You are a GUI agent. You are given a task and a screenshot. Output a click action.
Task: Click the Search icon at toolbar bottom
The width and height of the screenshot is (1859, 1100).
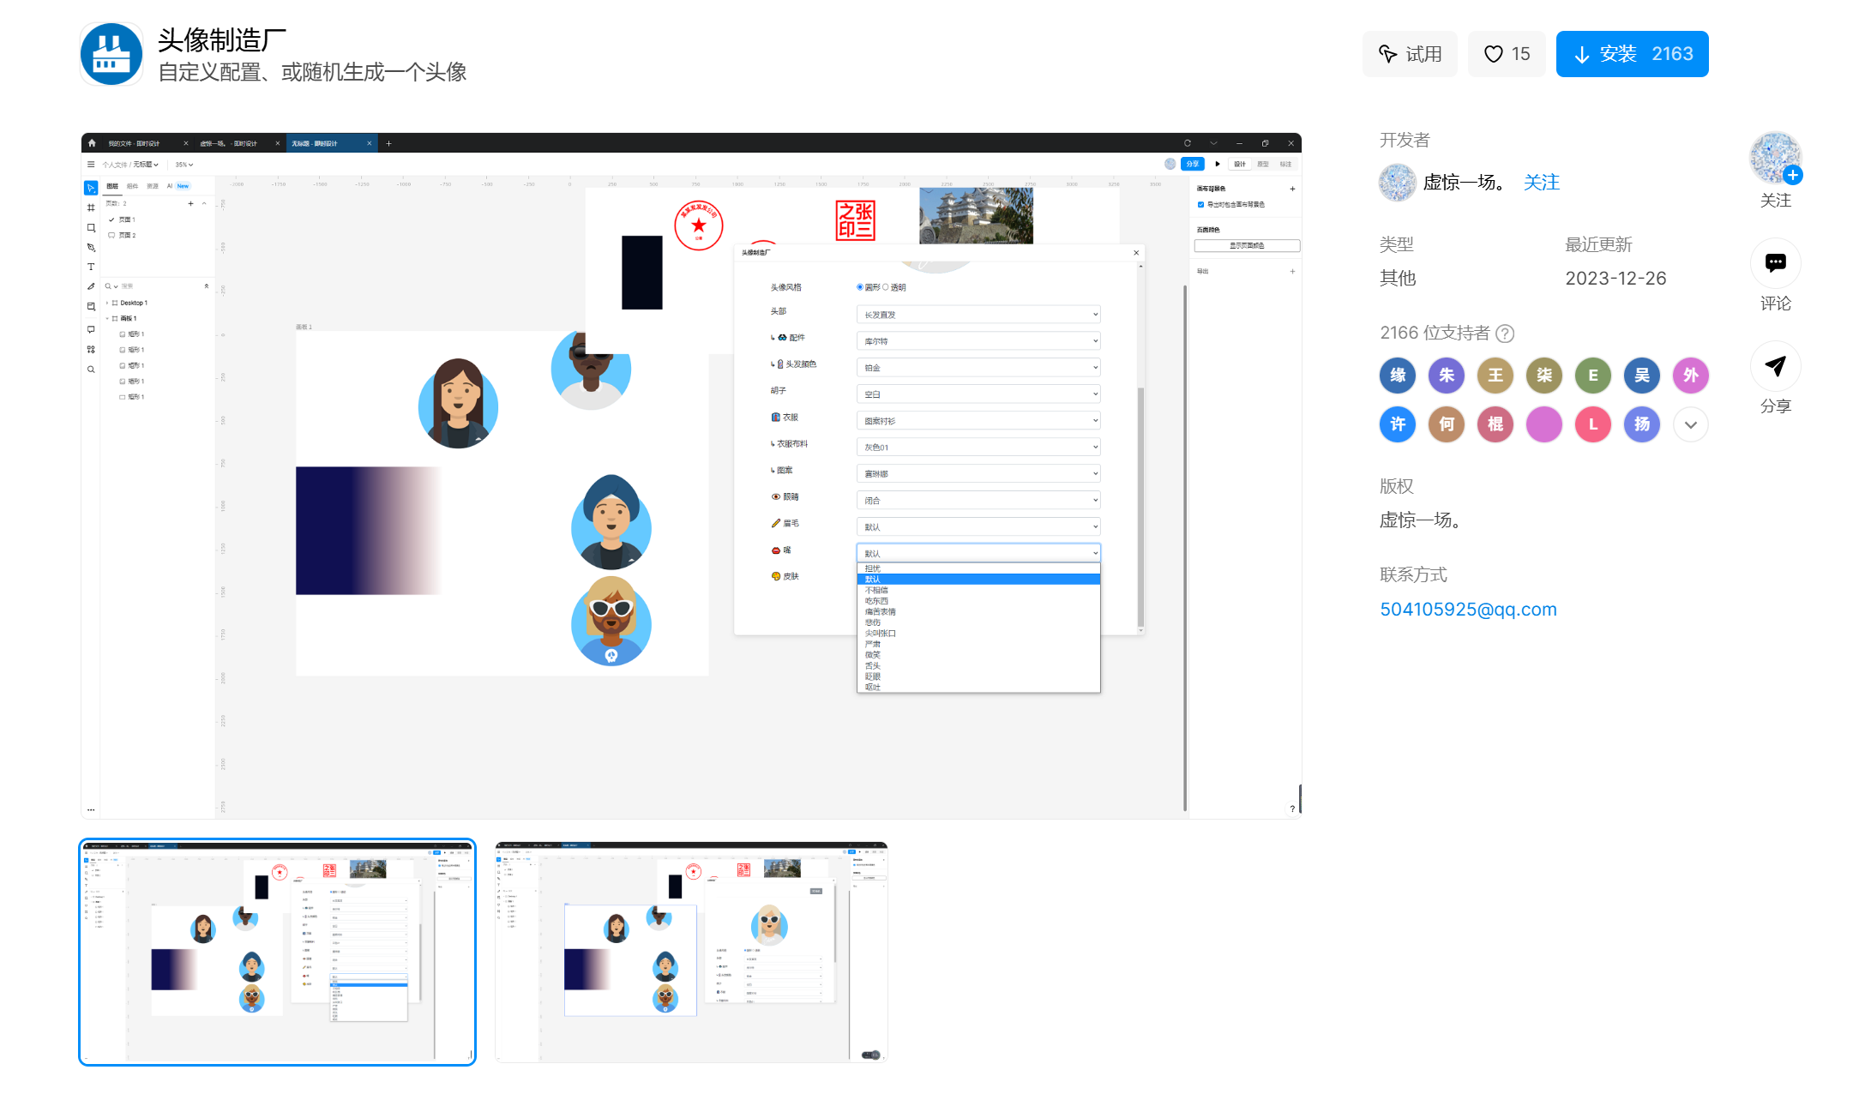point(91,369)
